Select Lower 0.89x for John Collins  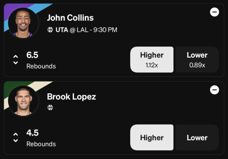(x=197, y=59)
